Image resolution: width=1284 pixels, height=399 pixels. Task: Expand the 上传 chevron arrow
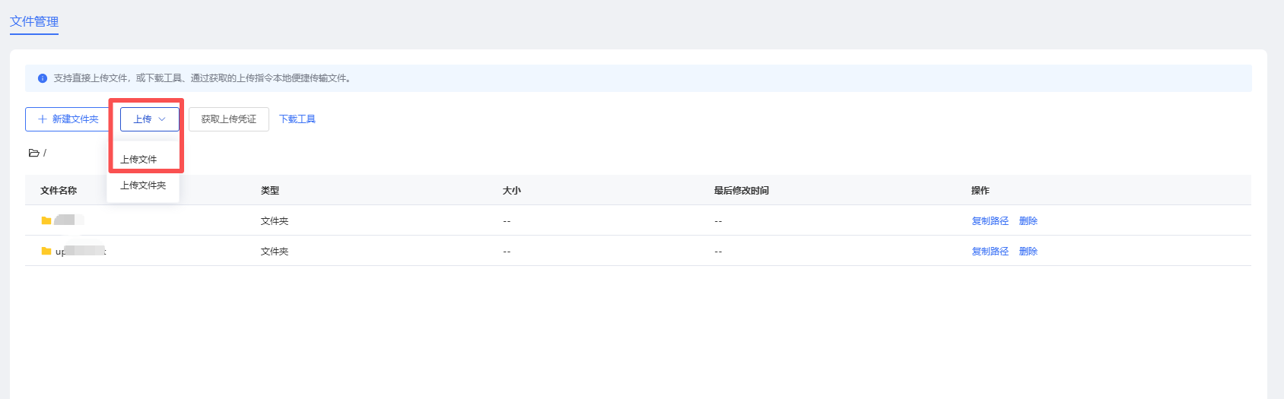coord(162,119)
